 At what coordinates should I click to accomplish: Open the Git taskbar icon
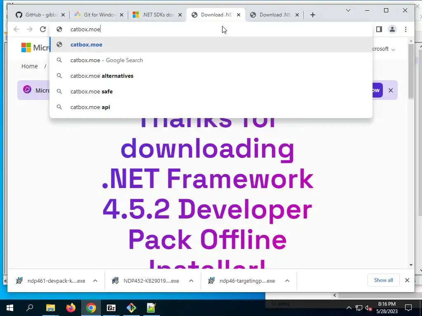(x=131, y=308)
